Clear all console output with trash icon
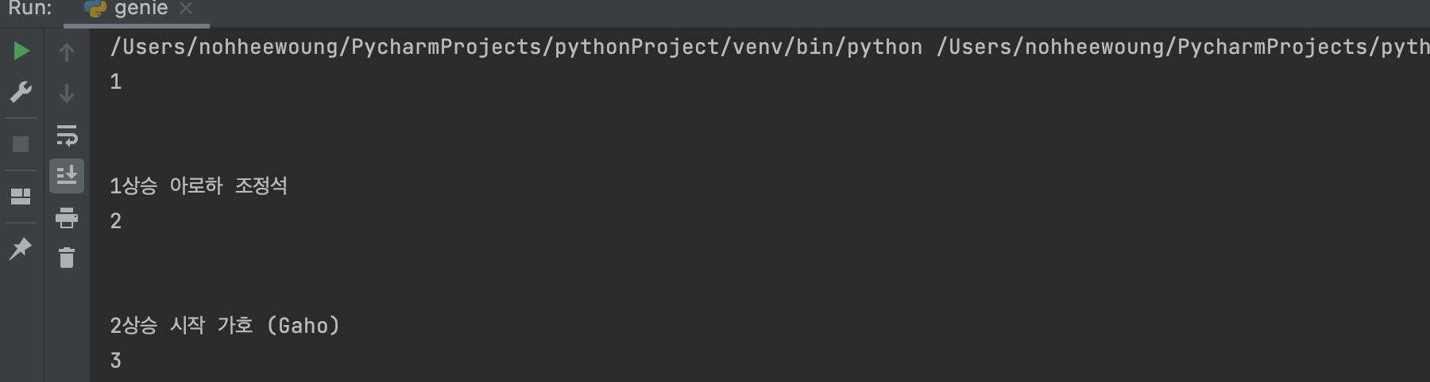This screenshot has width=1430, height=382. point(67,258)
